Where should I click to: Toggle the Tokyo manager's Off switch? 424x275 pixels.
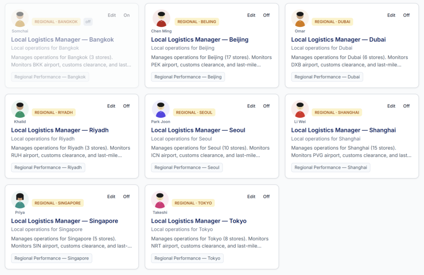pos(266,196)
